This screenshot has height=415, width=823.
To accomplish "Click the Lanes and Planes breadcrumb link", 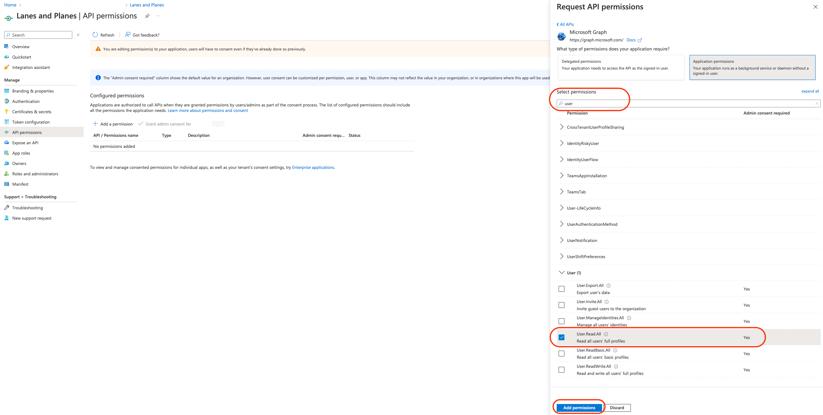I will pos(147,5).
